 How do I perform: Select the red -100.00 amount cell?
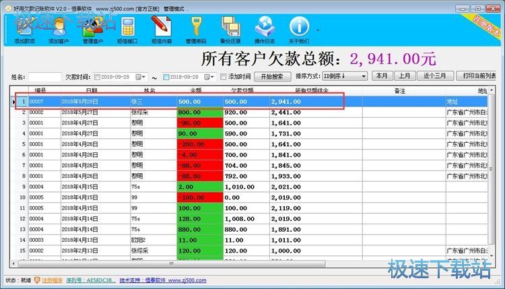(x=200, y=197)
